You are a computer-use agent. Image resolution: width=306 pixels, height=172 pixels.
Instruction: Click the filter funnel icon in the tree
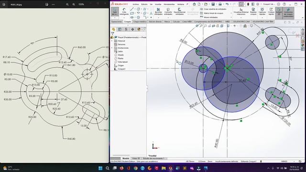(x=113, y=33)
